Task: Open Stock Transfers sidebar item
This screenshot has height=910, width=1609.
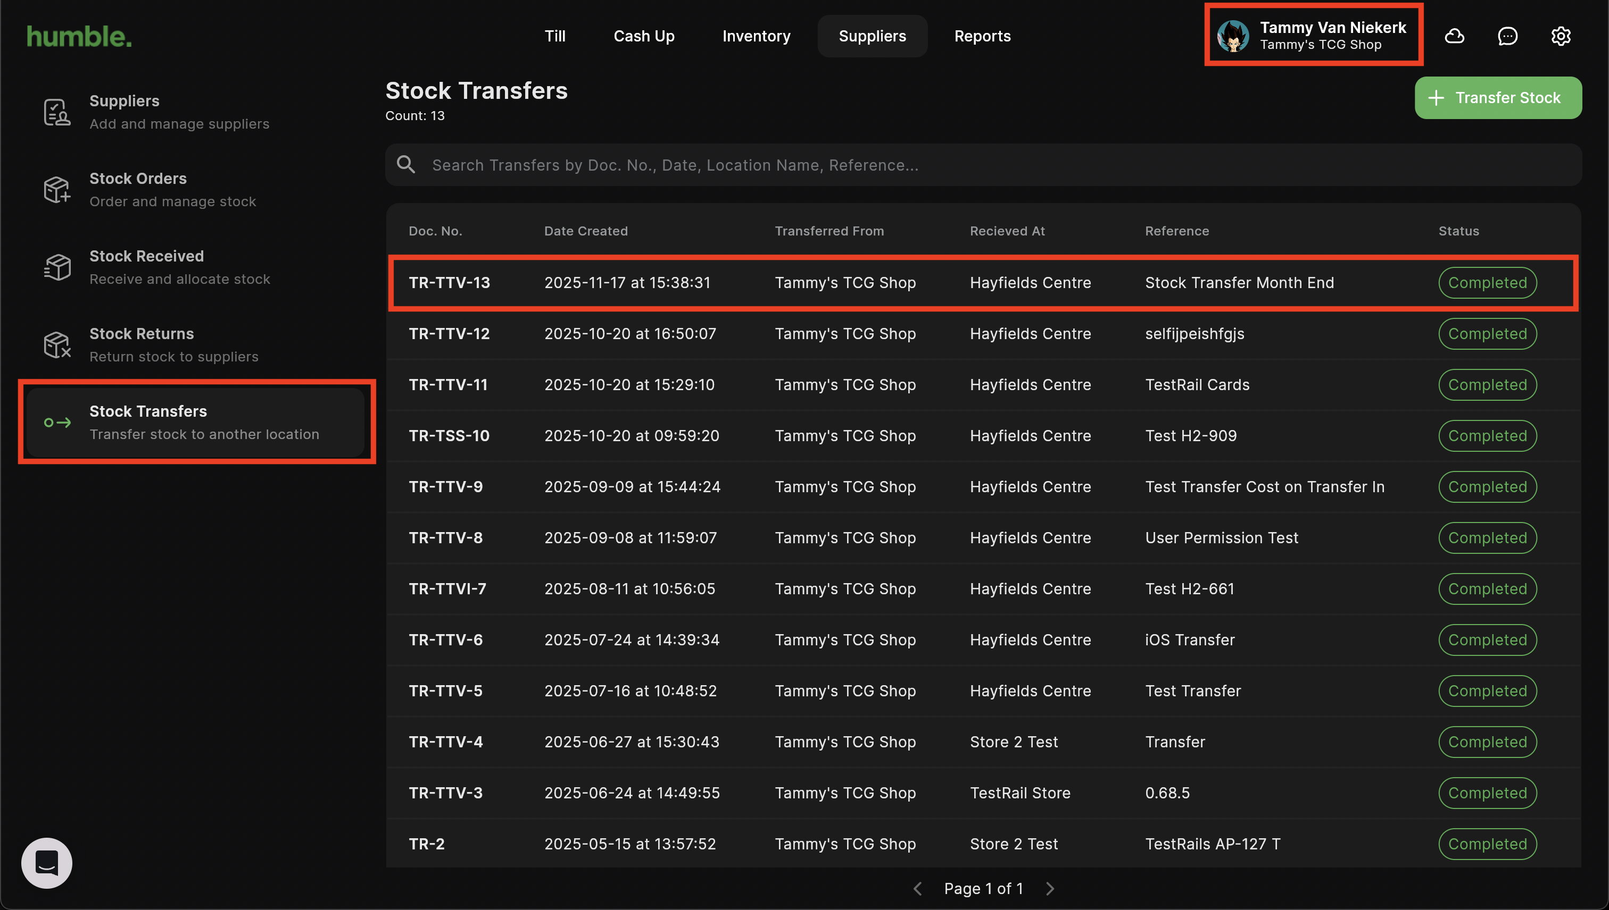Action: pos(196,422)
